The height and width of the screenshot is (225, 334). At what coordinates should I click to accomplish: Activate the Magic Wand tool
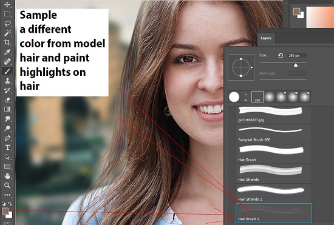coord(7,33)
